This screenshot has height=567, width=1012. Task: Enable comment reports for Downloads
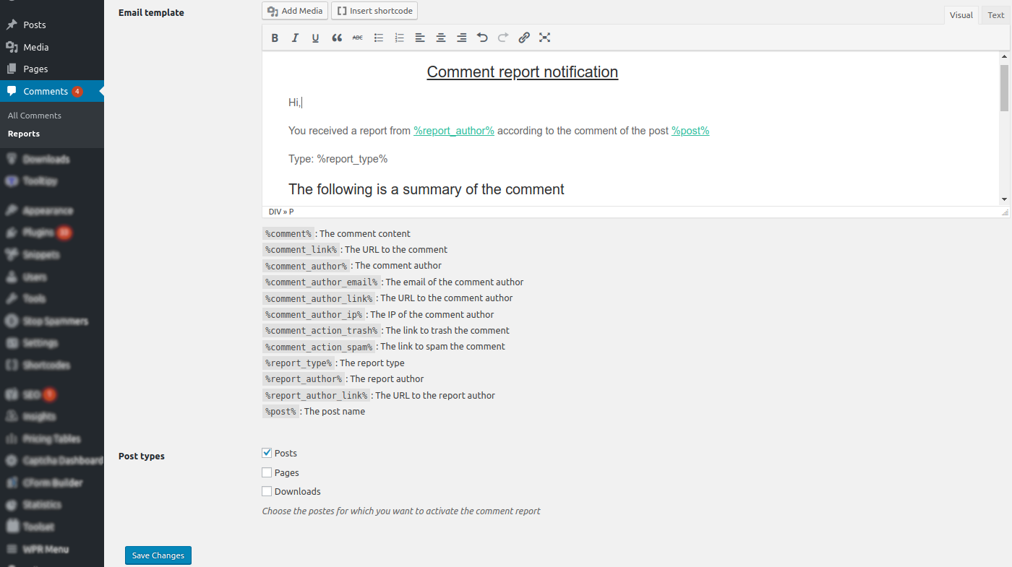tap(267, 491)
